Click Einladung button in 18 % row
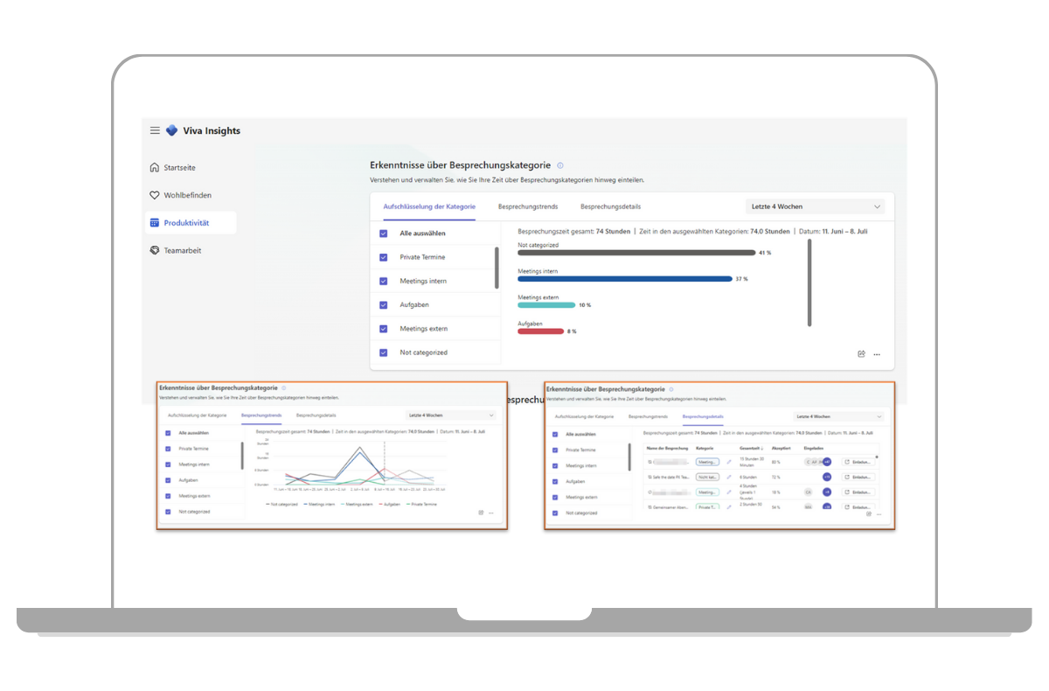This screenshot has width=1049, height=691. [x=858, y=492]
